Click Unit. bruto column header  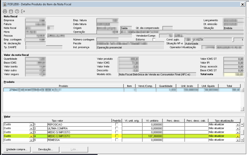(x=187, y=86)
